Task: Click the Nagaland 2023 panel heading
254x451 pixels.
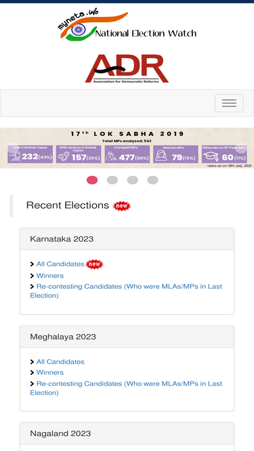Action: [x=127, y=433]
